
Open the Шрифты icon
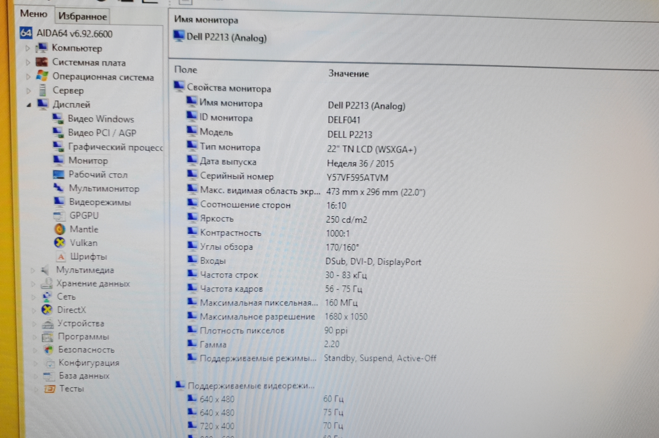tap(61, 256)
